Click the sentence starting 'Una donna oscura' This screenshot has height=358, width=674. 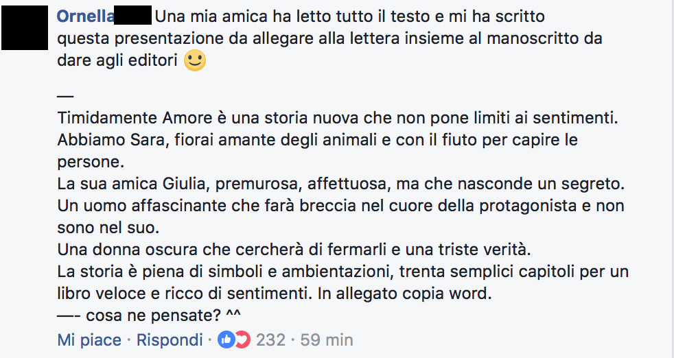point(294,249)
